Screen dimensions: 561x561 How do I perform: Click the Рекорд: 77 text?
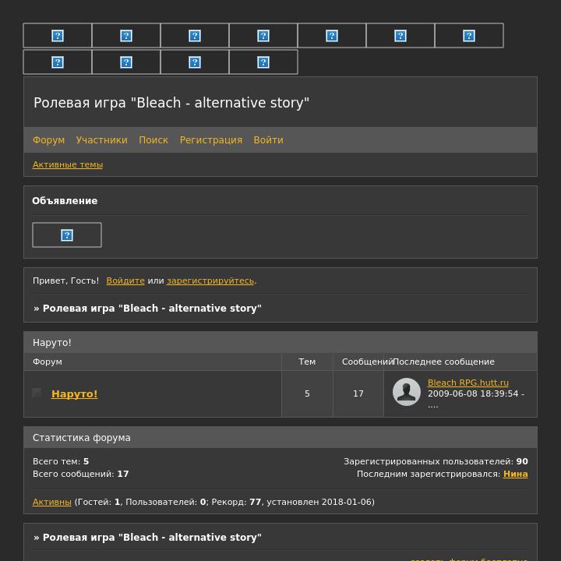(x=236, y=502)
